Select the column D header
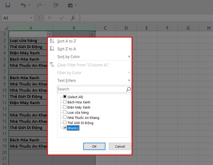 tap(126, 28)
